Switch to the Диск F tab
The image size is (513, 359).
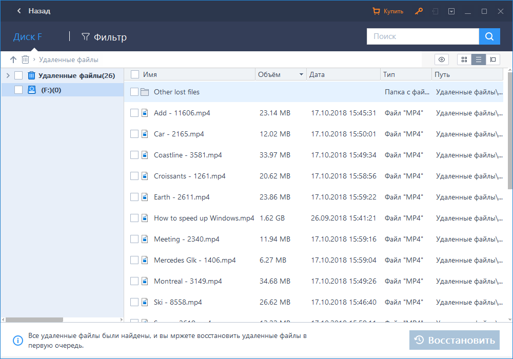pos(28,36)
